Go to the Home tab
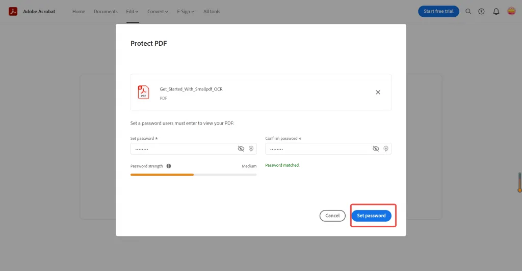Screen dimensions: 522x271 [79, 11]
